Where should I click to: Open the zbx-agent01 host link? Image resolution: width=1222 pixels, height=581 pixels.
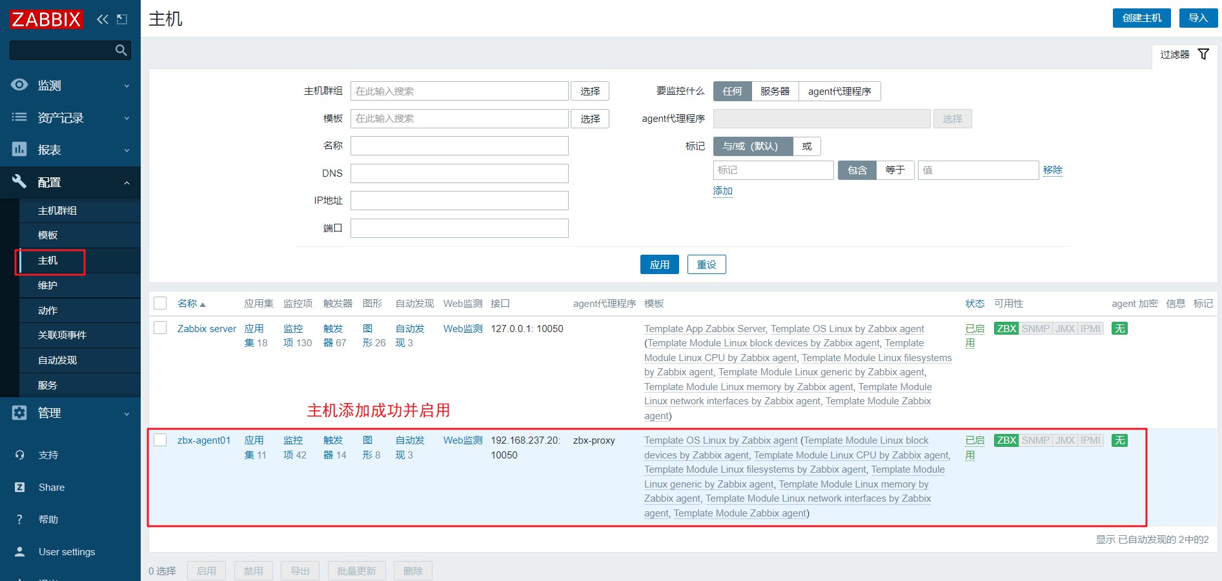[x=204, y=440]
